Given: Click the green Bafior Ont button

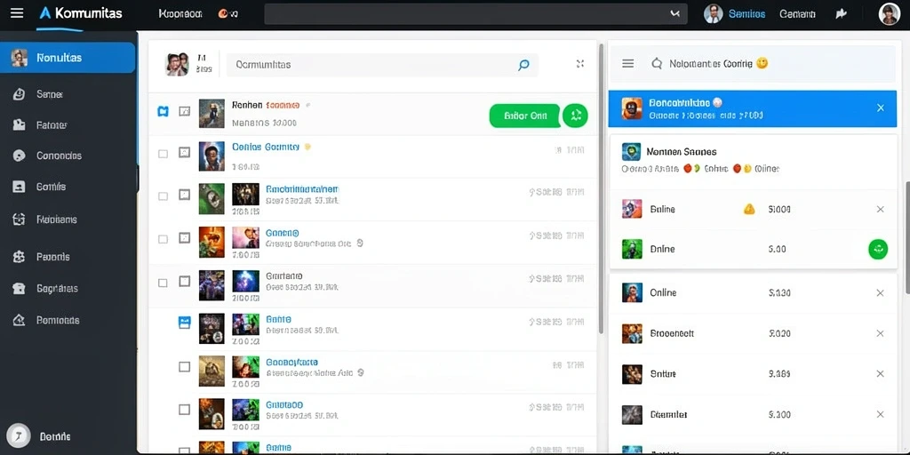Looking at the screenshot, I should (525, 116).
